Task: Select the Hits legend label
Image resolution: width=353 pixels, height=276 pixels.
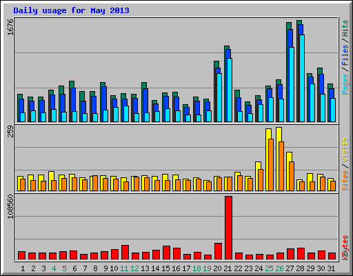Action: pos(345,28)
